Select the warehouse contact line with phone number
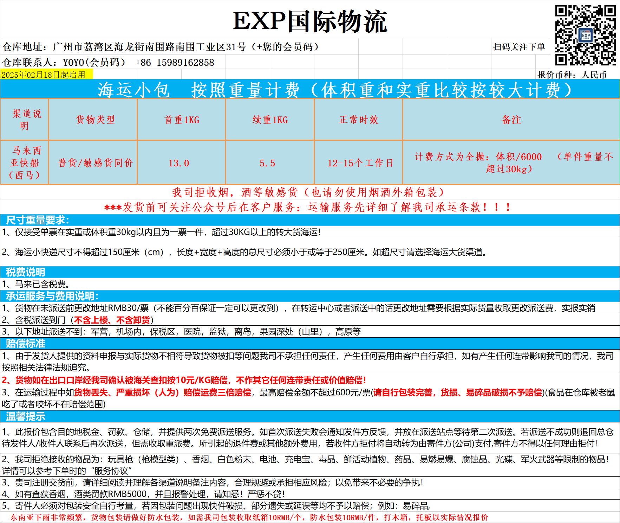This screenshot has width=620, height=523. (x=108, y=62)
